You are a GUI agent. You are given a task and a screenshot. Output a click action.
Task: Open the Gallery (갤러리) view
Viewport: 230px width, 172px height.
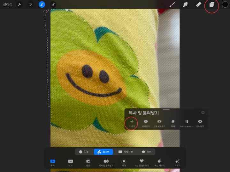click(8, 4)
